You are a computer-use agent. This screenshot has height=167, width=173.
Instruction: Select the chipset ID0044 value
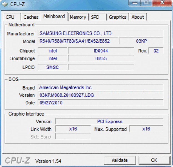(101, 51)
